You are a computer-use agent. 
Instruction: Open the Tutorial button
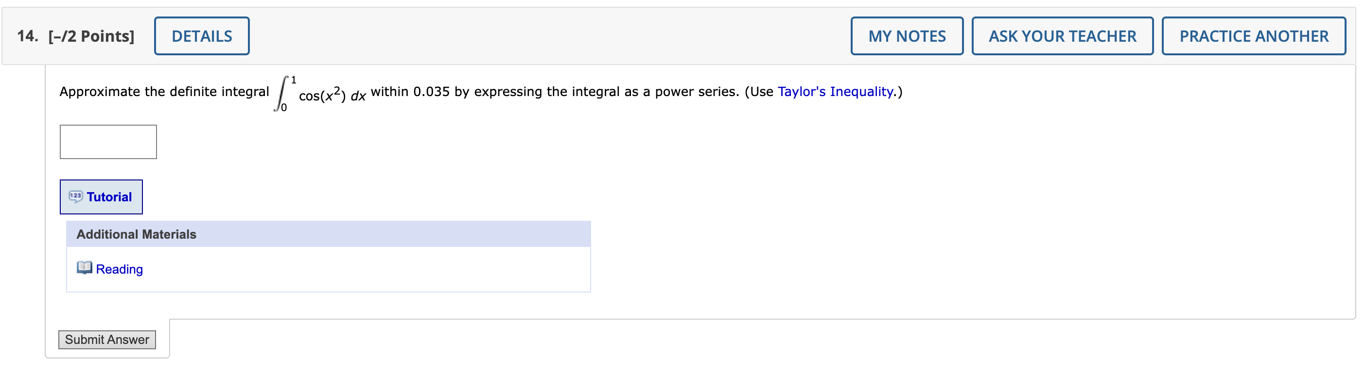(101, 197)
